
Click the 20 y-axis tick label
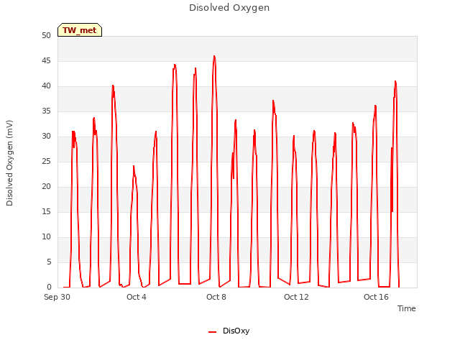46,187
